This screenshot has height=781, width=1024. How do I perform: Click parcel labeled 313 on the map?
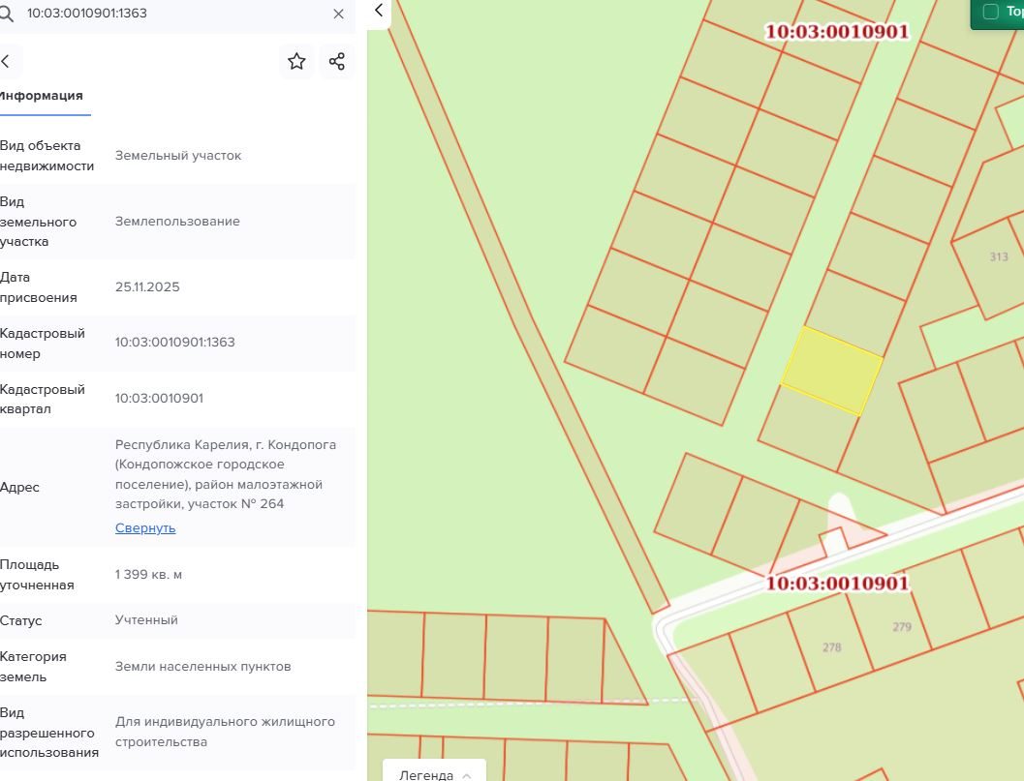(x=999, y=257)
